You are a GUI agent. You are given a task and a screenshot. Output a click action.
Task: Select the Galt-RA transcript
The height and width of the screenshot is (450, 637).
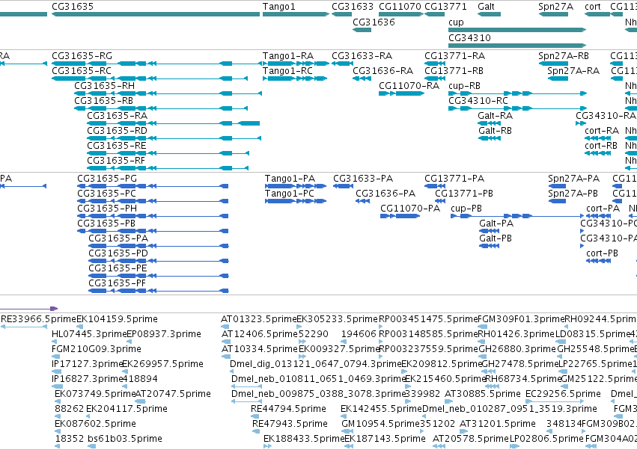(x=495, y=116)
